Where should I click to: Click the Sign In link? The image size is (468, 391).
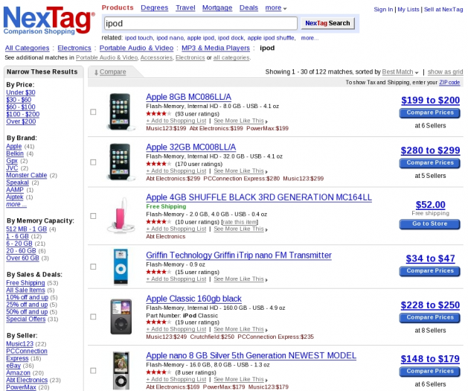[383, 10]
